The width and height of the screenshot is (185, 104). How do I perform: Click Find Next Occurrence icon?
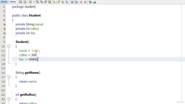tap(46, 2)
